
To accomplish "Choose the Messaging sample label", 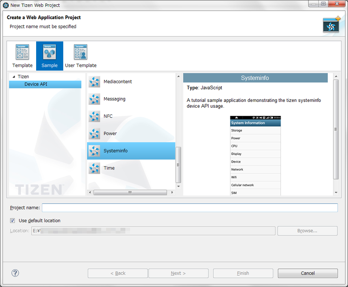I will [x=115, y=99].
